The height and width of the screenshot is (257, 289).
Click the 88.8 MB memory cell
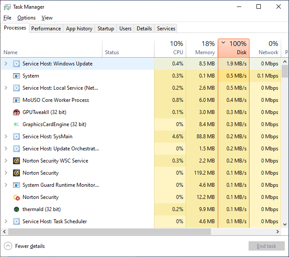click(x=202, y=137)
